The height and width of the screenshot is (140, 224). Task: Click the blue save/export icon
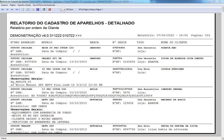(38, 10)
